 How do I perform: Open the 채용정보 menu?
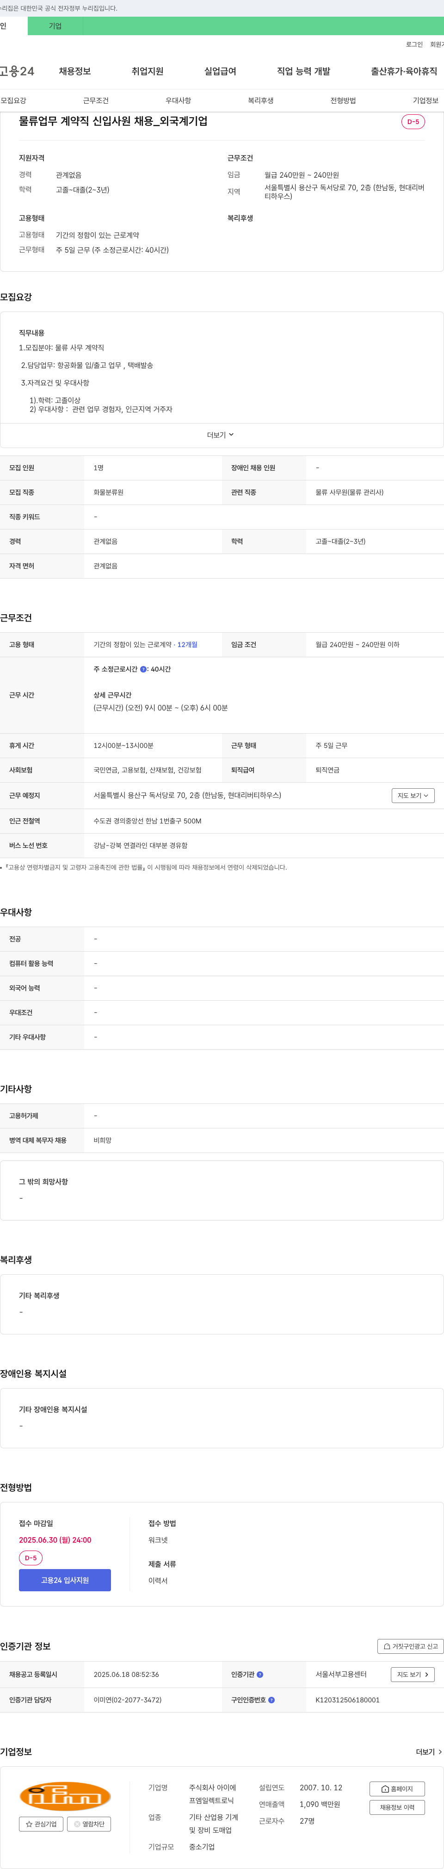(75, 71)
